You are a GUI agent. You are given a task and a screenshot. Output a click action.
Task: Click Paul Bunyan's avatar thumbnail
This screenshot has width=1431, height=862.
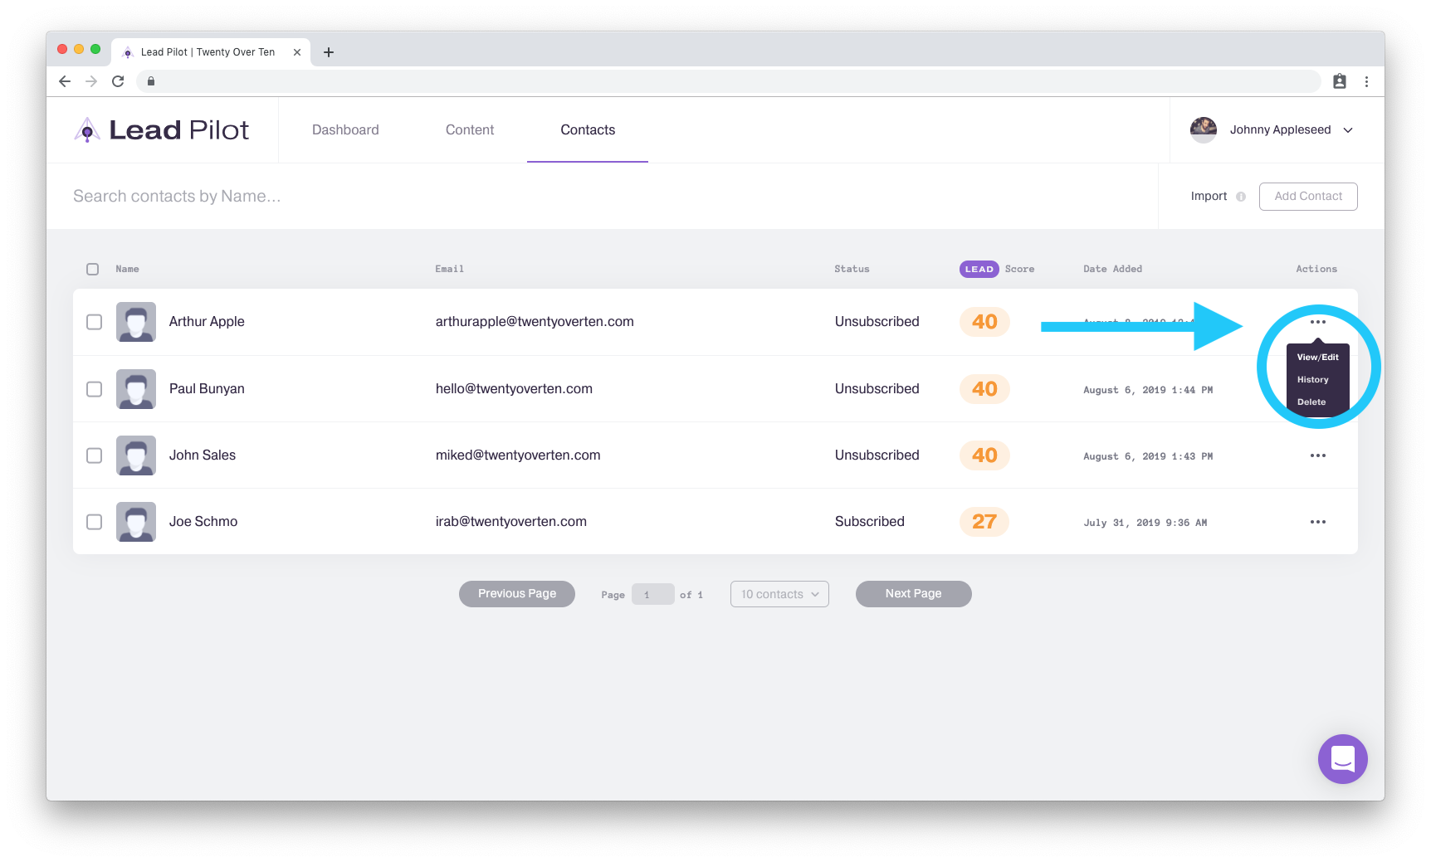click(136, 389)
